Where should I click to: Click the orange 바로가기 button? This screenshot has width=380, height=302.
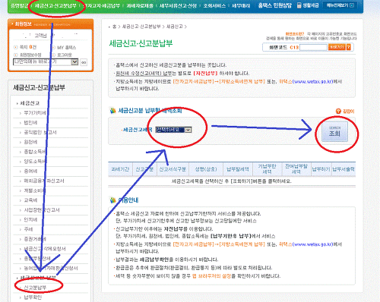pyautogui.click(x=337, y=47)
